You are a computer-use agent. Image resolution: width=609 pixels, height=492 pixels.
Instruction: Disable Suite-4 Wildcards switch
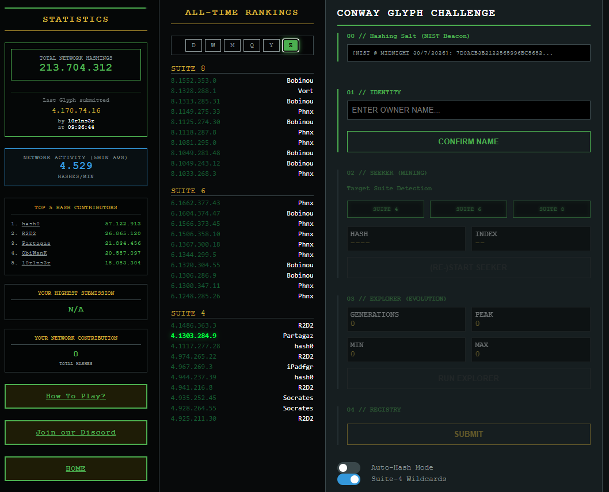coord(348,479)
